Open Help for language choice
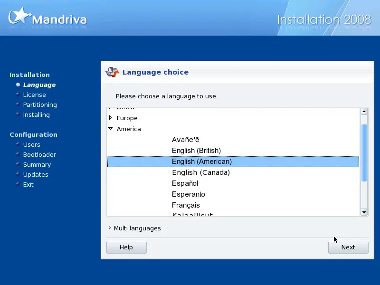Viewport: 380px width, 285px height. 126,247
